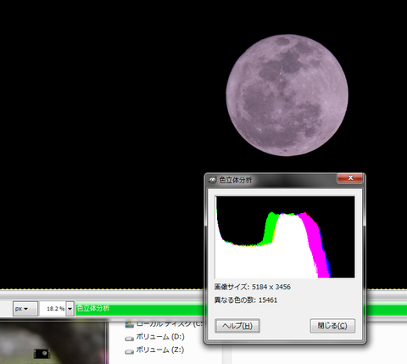Select ローカルディスク (C:) in the tree
This screenshot has height=364, width=407.
click(169, 324)
